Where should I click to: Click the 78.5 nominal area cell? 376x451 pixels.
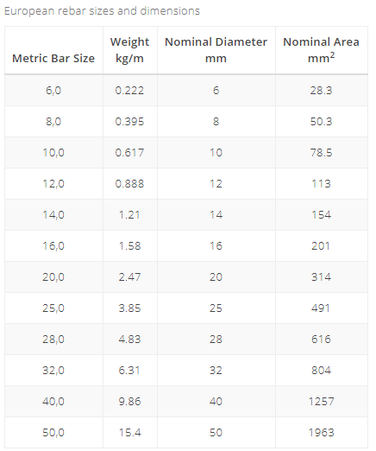(321, 153)
